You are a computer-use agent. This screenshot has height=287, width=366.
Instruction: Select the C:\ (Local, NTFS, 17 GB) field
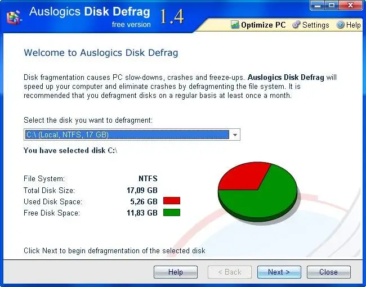coord(132,134)
